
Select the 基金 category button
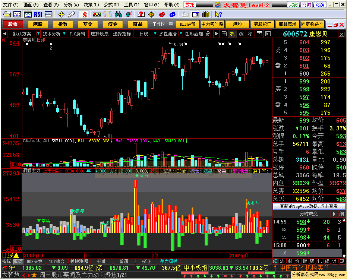click(x=88, y=24)
